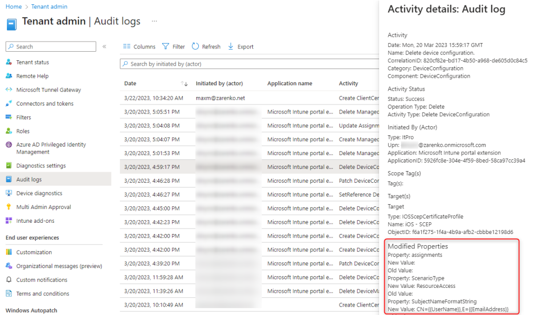Viewport: 546px width, 315px height.
Task: Click the Roles icon
Action: (9, 131)
